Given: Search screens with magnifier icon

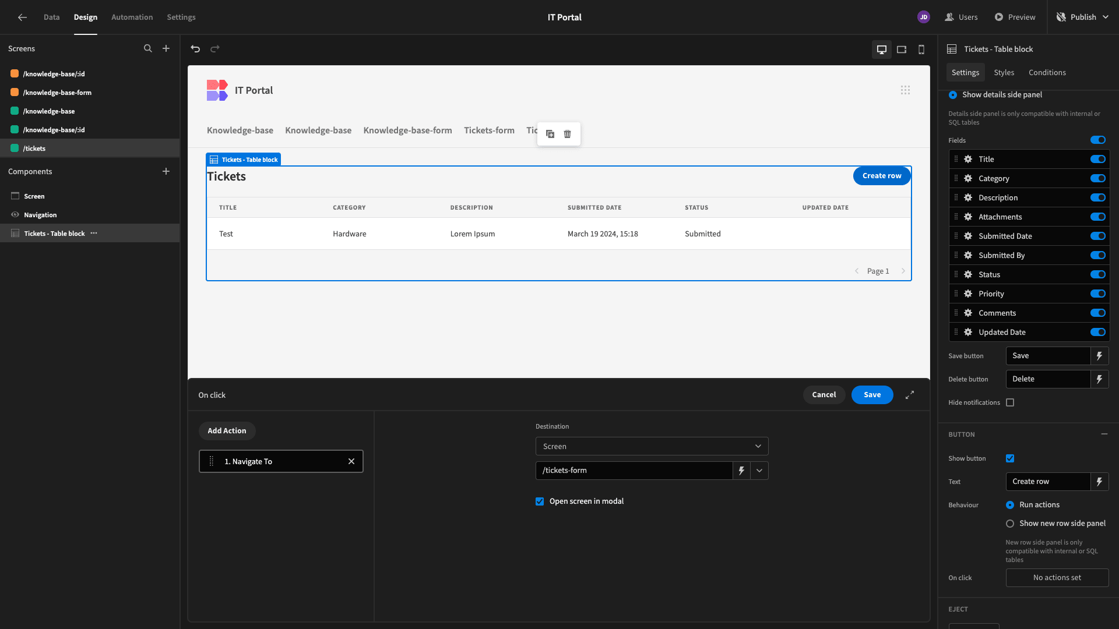Looking at the screenshot, I should click(148, 49).
